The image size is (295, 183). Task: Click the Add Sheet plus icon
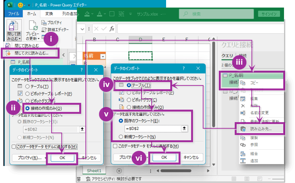(119, 171)
